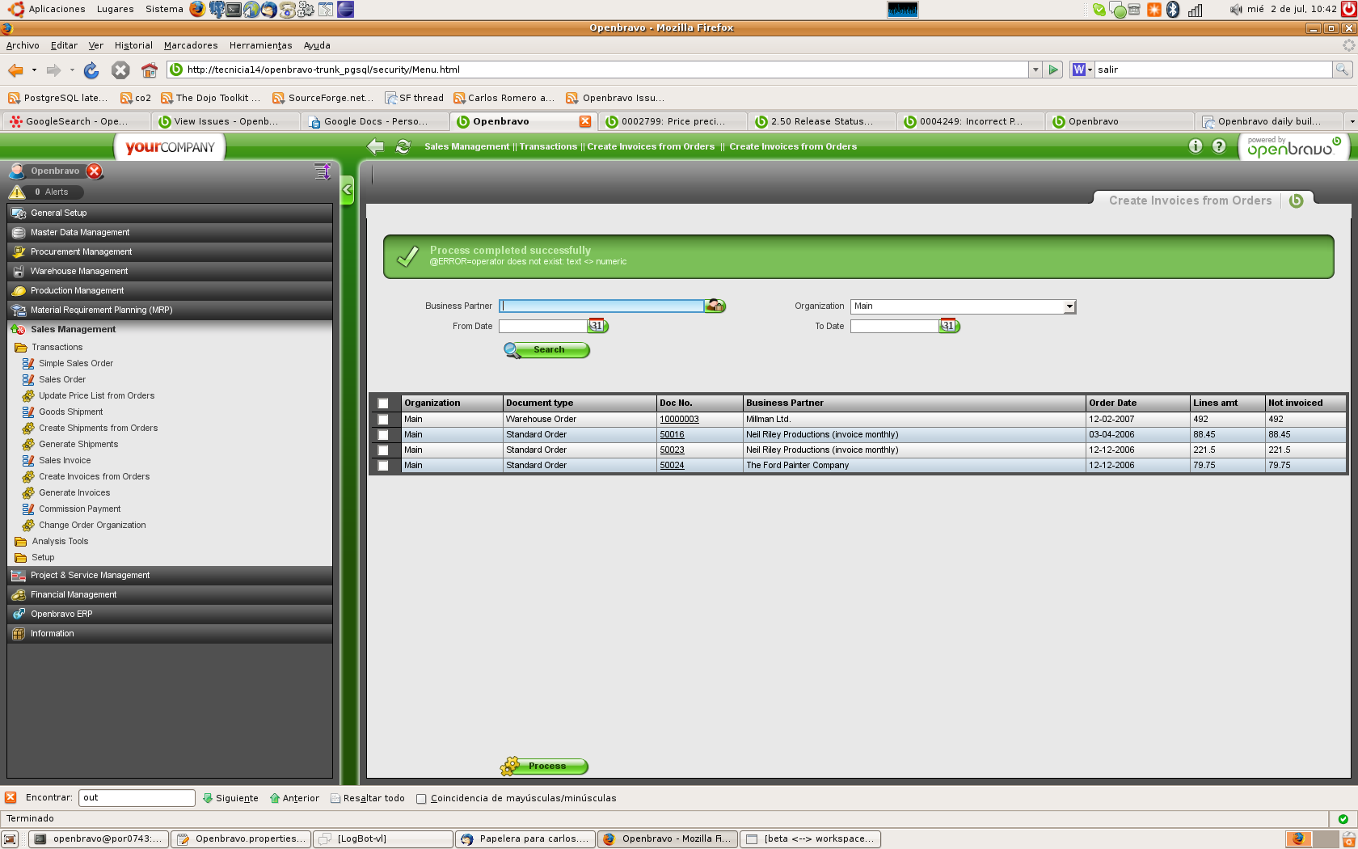
Task: Click the Firefox back arrow button
Action: [15, 70]
